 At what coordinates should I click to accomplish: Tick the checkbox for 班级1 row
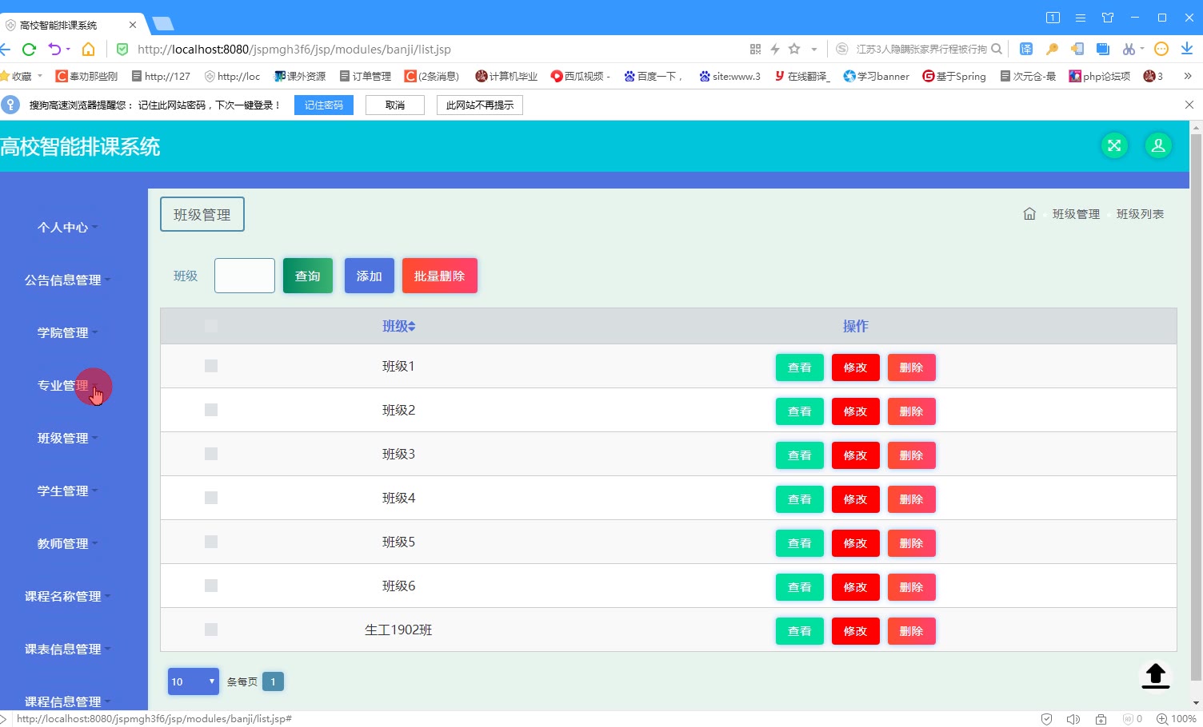coord(211,366)
